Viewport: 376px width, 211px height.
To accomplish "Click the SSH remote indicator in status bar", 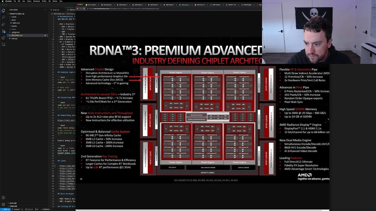I will 5,209.
